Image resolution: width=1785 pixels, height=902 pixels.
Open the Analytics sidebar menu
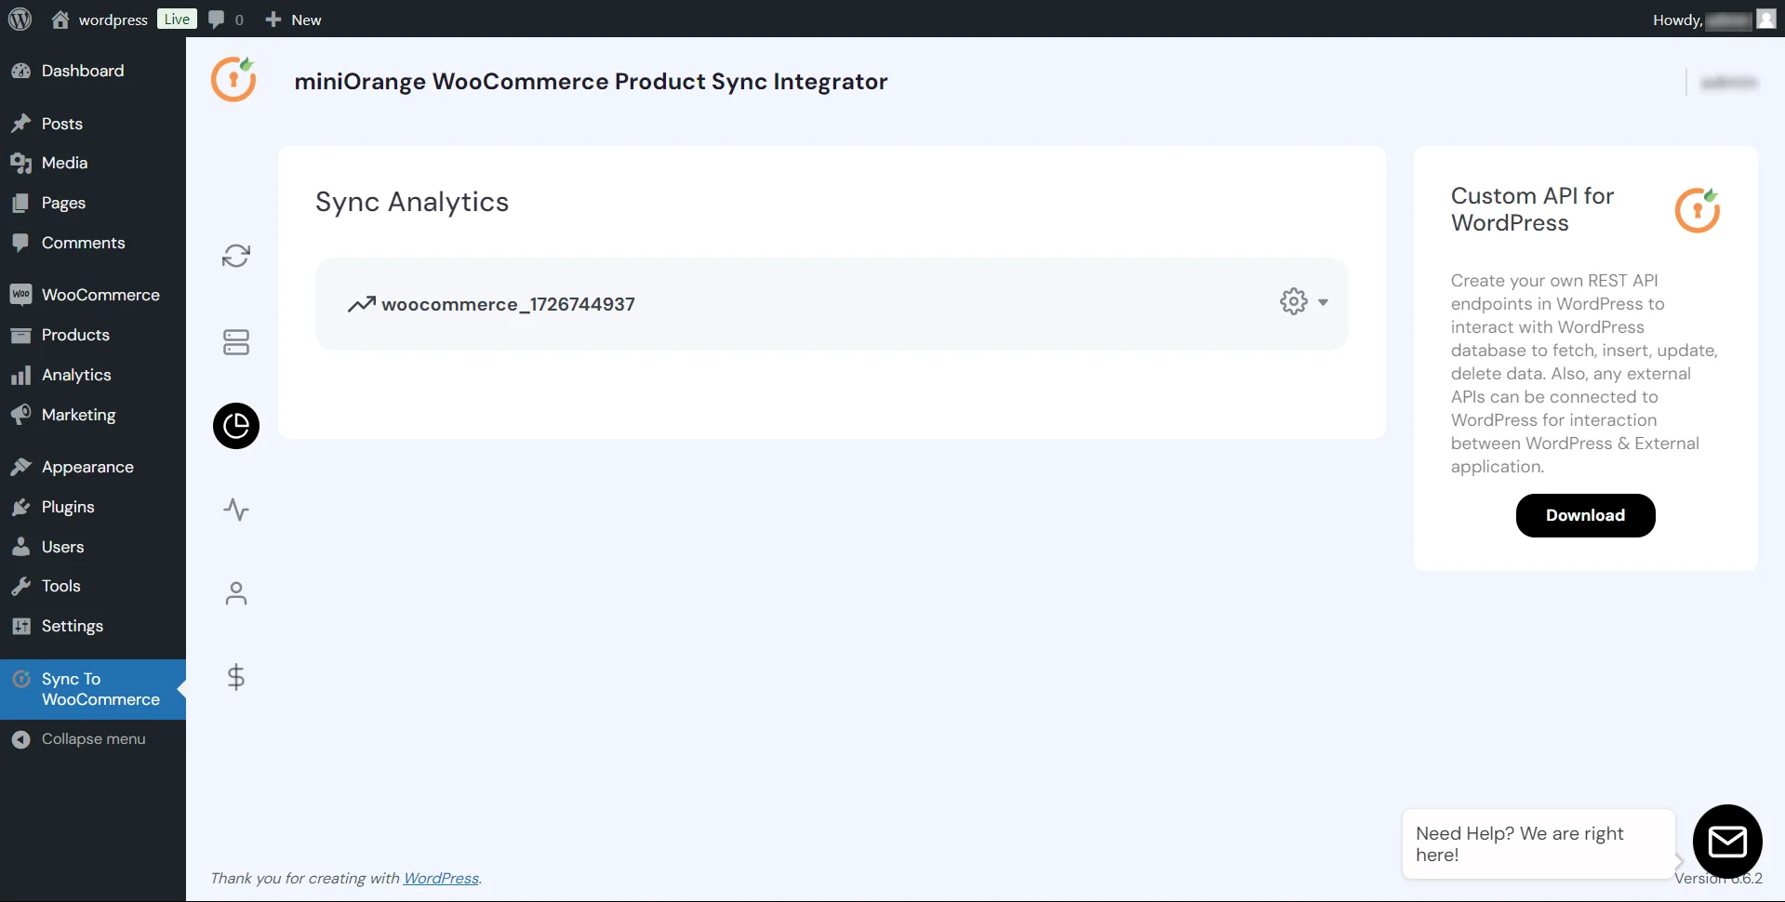[93, 375]
